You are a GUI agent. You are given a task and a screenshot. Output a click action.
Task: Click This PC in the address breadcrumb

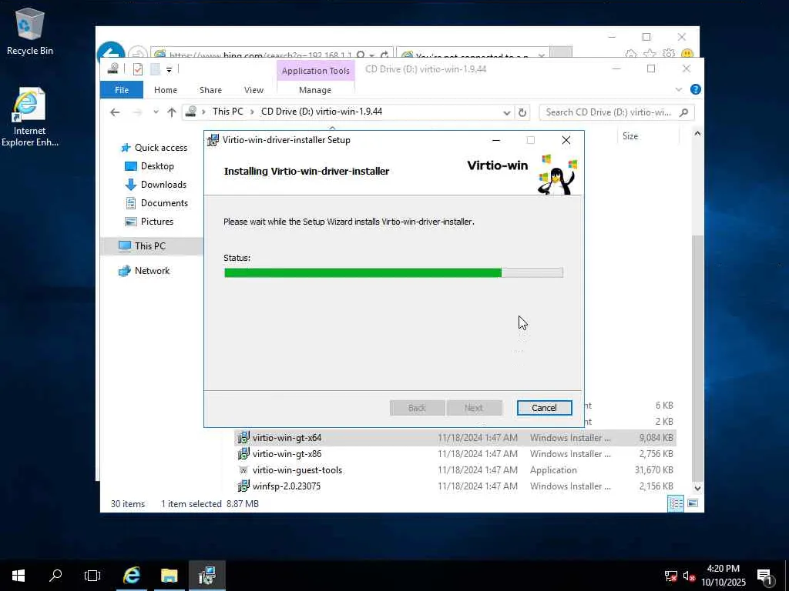click(227, 112)
